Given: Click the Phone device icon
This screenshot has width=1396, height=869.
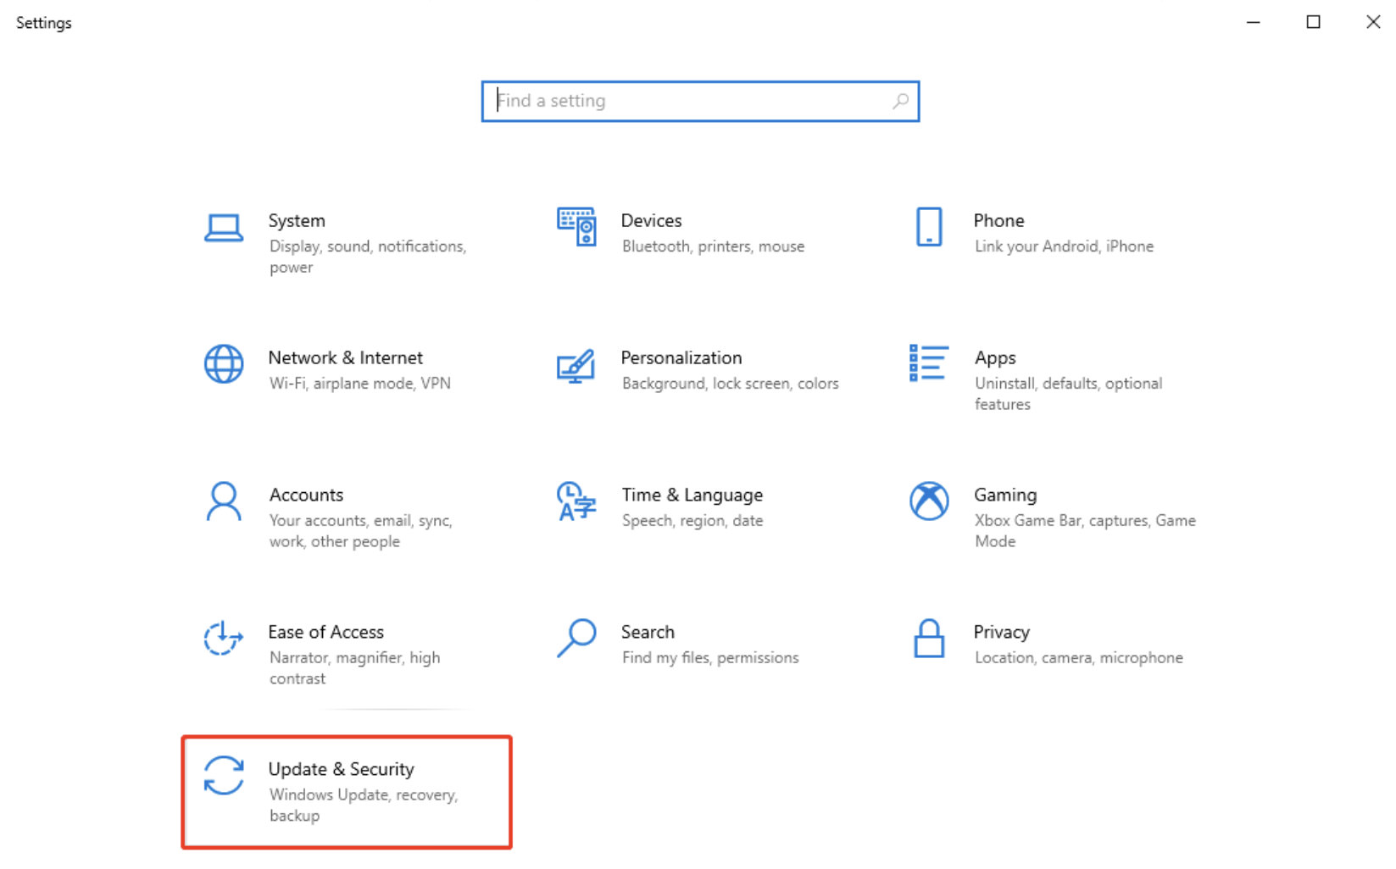Looking at the screenshot, I should pyautogui.click(x=929, y=227).
